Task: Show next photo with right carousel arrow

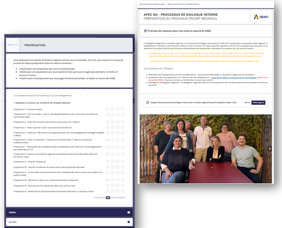Action: [270, 149]
